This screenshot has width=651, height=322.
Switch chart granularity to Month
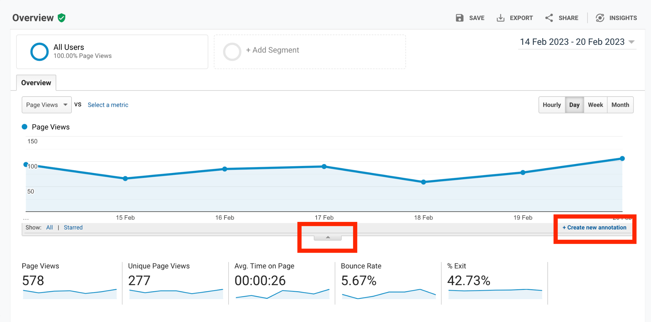(620, 105)
